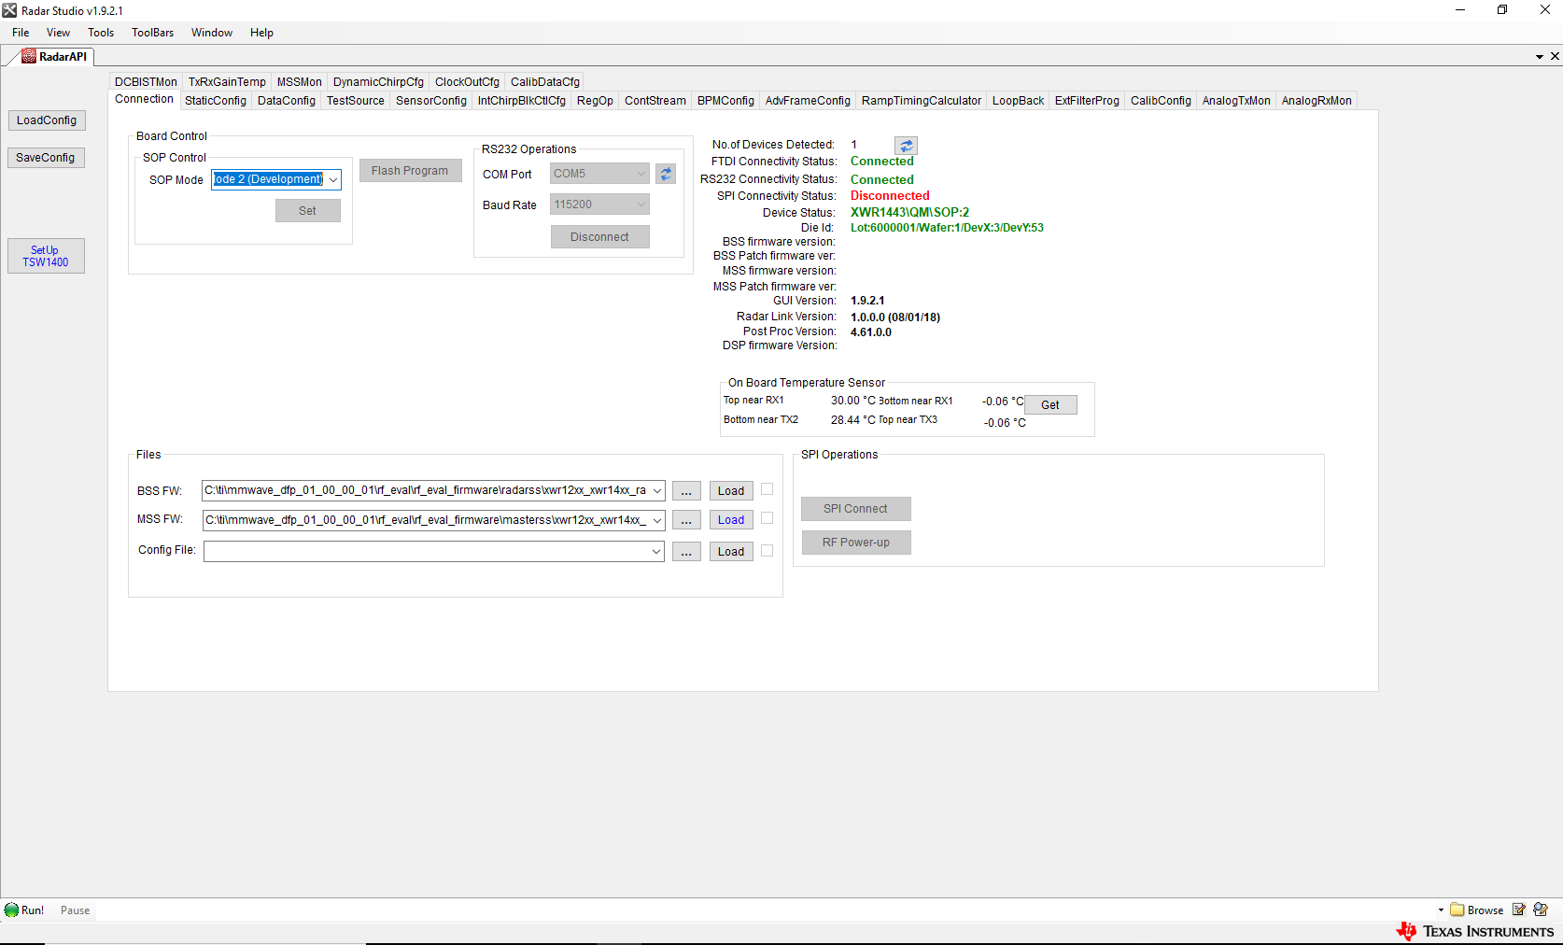Click the device status "XWR1443\QM\SOP:2"
Screen dimensions: 1563x945
pyautogui.click(x=909, y=213)
